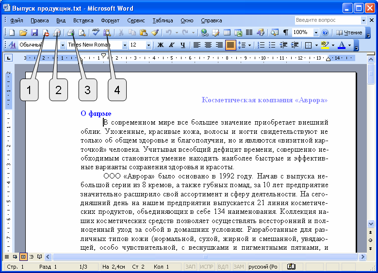Image resolution: width=378 pixels, height=273 pixels.
Task: Switch to Чтение reading mode
Action: 349,32
